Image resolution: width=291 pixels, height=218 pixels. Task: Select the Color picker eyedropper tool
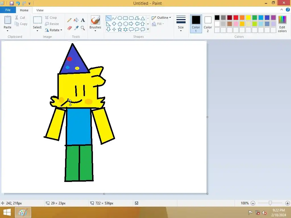[76, 28]
